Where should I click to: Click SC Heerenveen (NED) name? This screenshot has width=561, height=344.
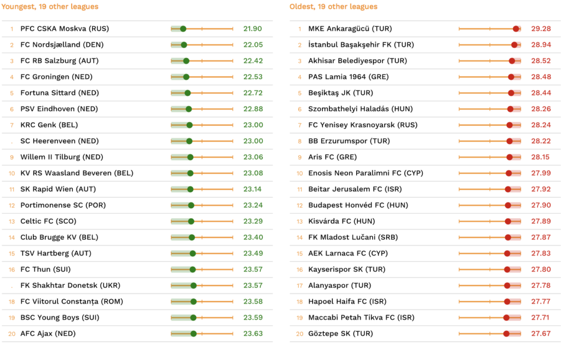coord(59,141)
